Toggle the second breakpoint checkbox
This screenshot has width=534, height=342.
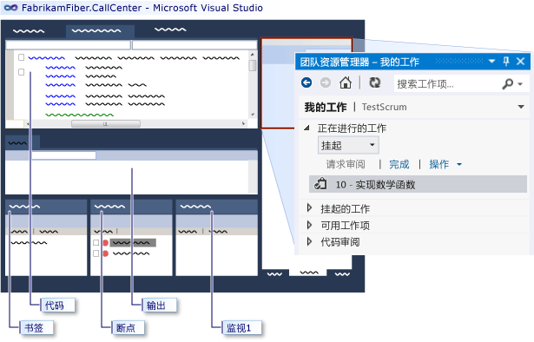(x=96, y=253)
